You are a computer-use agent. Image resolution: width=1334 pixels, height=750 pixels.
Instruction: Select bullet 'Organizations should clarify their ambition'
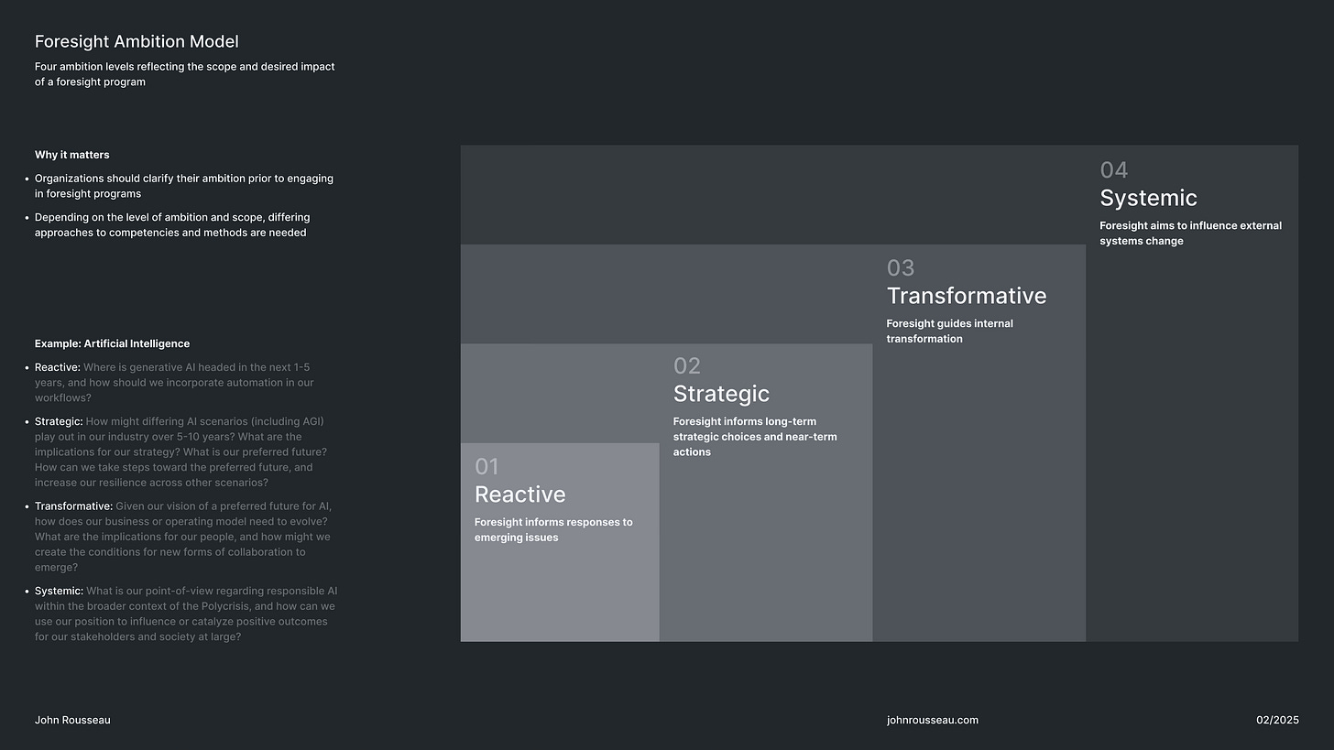click(x=184, y=186)
